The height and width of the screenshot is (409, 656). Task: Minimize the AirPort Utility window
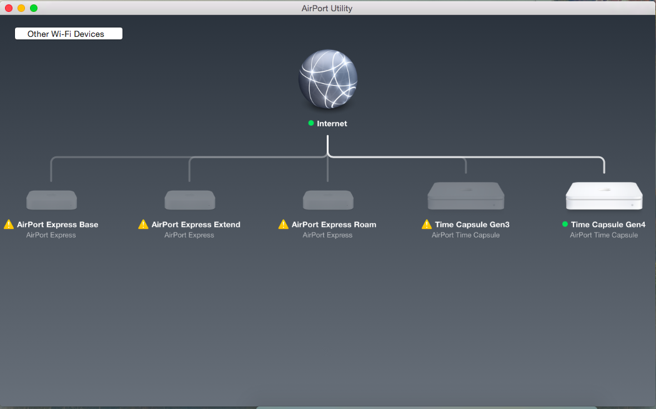tap(21, 8)
